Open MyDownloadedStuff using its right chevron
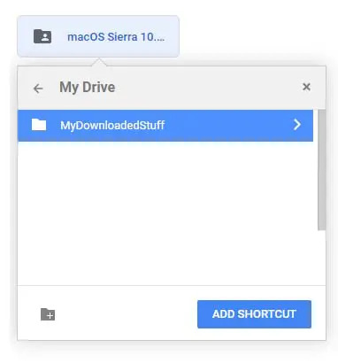The image size is (338, 363). click(x=297, y=125)
